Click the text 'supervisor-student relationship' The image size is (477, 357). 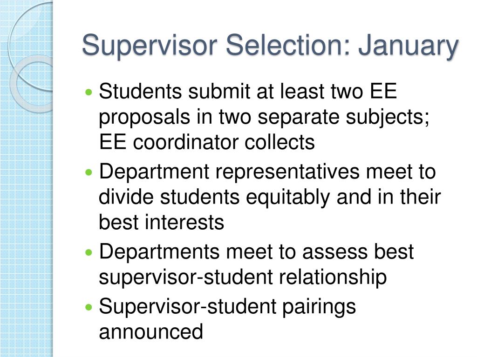point(243,278)
